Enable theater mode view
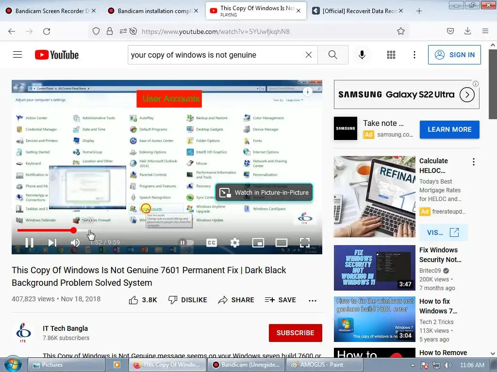497x372 pixels. (x=282, y=243)
